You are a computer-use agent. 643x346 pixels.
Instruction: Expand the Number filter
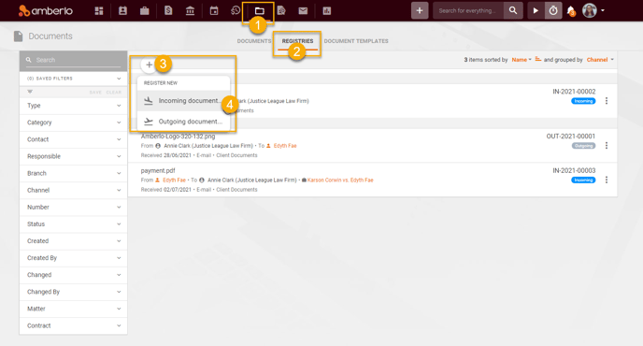coord(74,208)
